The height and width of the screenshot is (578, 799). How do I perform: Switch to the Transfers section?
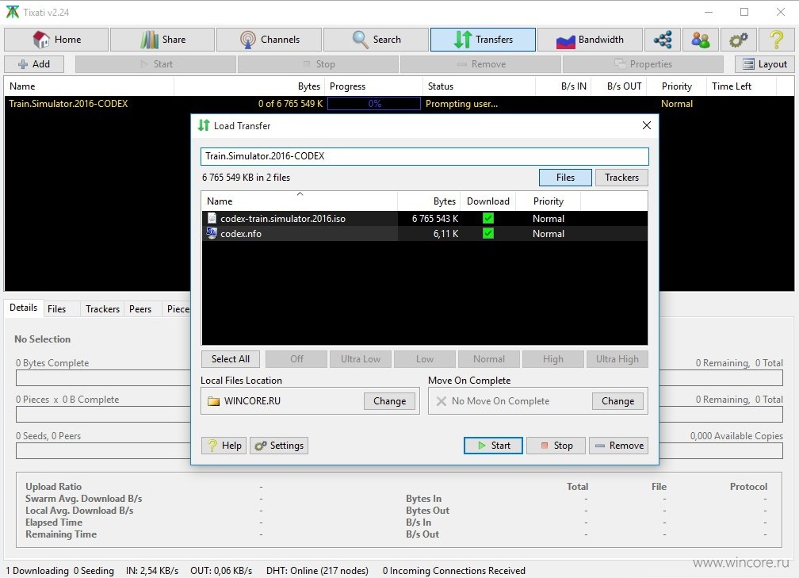click(x=483, y=40)
